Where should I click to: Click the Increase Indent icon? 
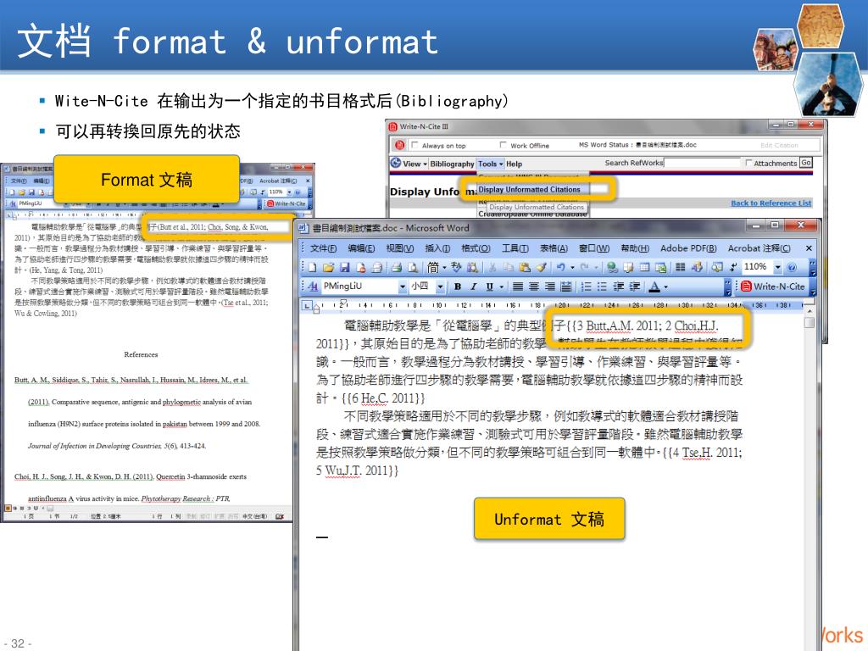tap(634, 287)
